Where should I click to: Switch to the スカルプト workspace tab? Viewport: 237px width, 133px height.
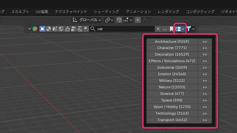click(x=20, y=11)
